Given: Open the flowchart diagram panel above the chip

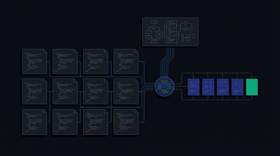Looking at the screenshot, I should (x=170, y=32).
